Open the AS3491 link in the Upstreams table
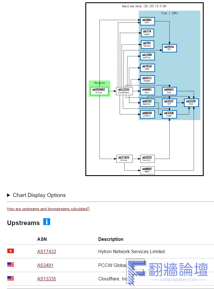214x289 pixels. pos(45,265)
